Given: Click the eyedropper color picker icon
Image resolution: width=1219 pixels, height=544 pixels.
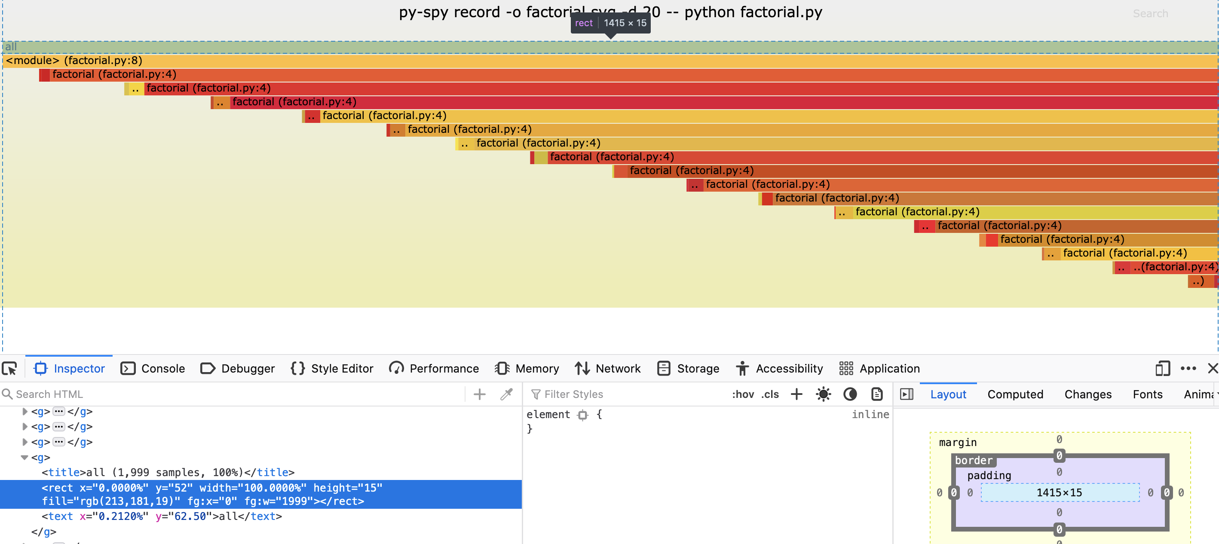Looking at the screenshot, I should (x=506, y=394).
